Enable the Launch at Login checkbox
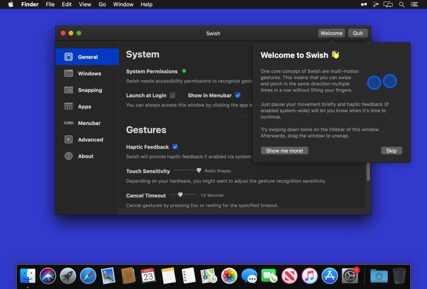The image size is (427, 289). (x=172, y=95)
